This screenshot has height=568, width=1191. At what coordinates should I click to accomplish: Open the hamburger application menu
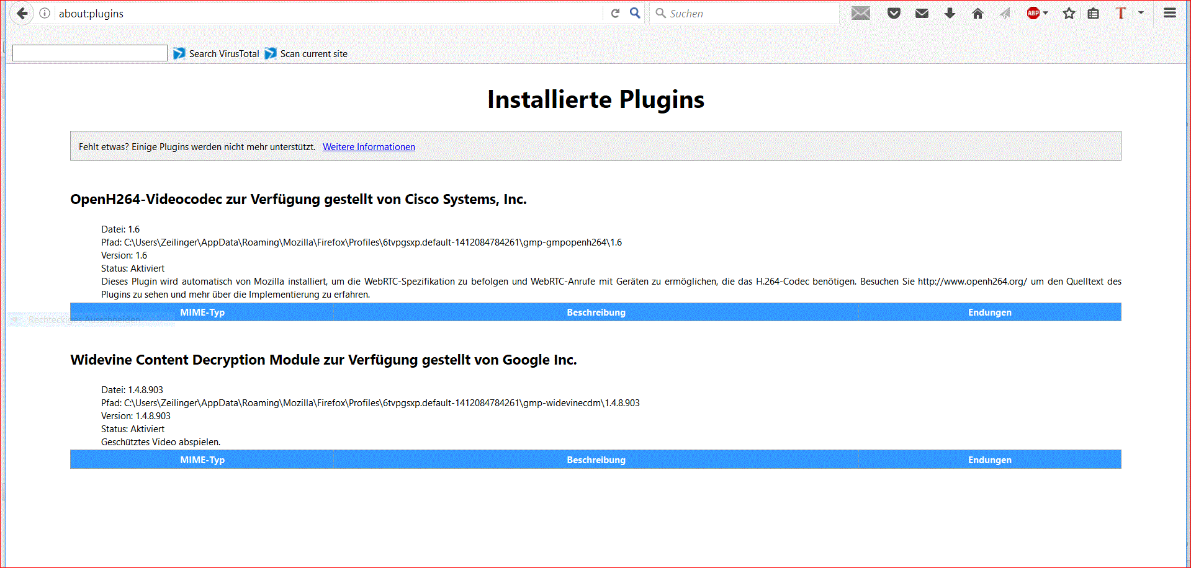click(x=1170, y=13)
